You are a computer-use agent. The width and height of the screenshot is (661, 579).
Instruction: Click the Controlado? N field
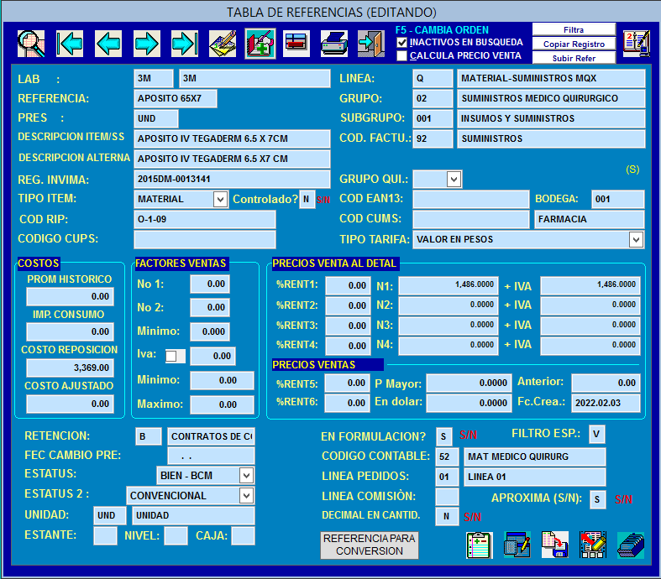307,199
